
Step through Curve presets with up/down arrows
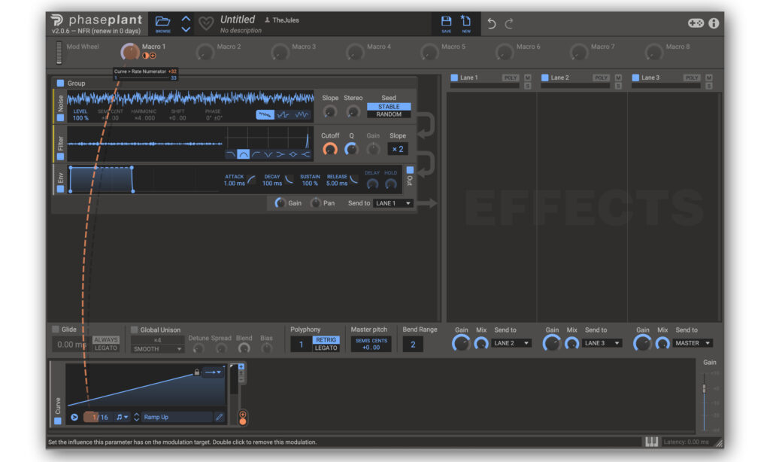coord(136,418)
